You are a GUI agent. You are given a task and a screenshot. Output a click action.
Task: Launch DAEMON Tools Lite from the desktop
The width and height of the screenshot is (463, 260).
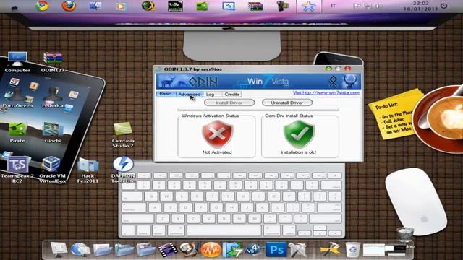coord(123,170)
